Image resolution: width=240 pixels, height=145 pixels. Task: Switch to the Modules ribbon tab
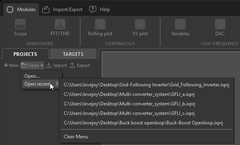pos(21,10)
